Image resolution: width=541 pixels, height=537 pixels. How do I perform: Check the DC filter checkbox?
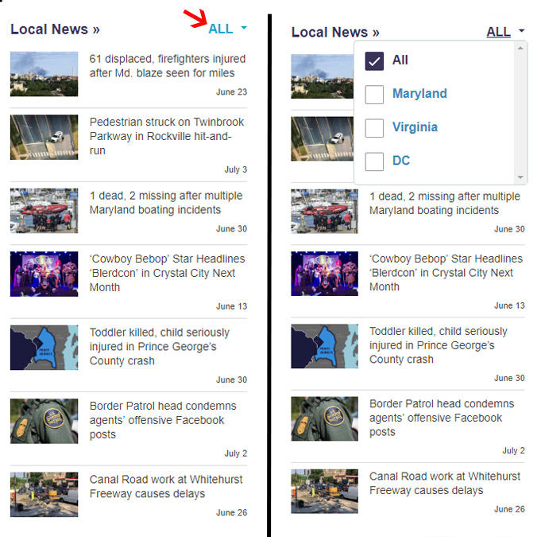click(374, 161)
